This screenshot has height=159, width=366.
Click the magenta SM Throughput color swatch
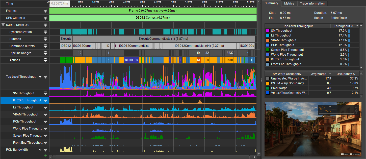(x=268, y=31)
